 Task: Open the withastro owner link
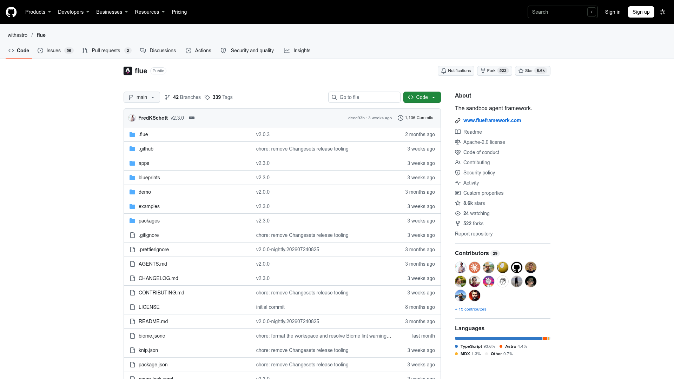[x=18, y=35]
